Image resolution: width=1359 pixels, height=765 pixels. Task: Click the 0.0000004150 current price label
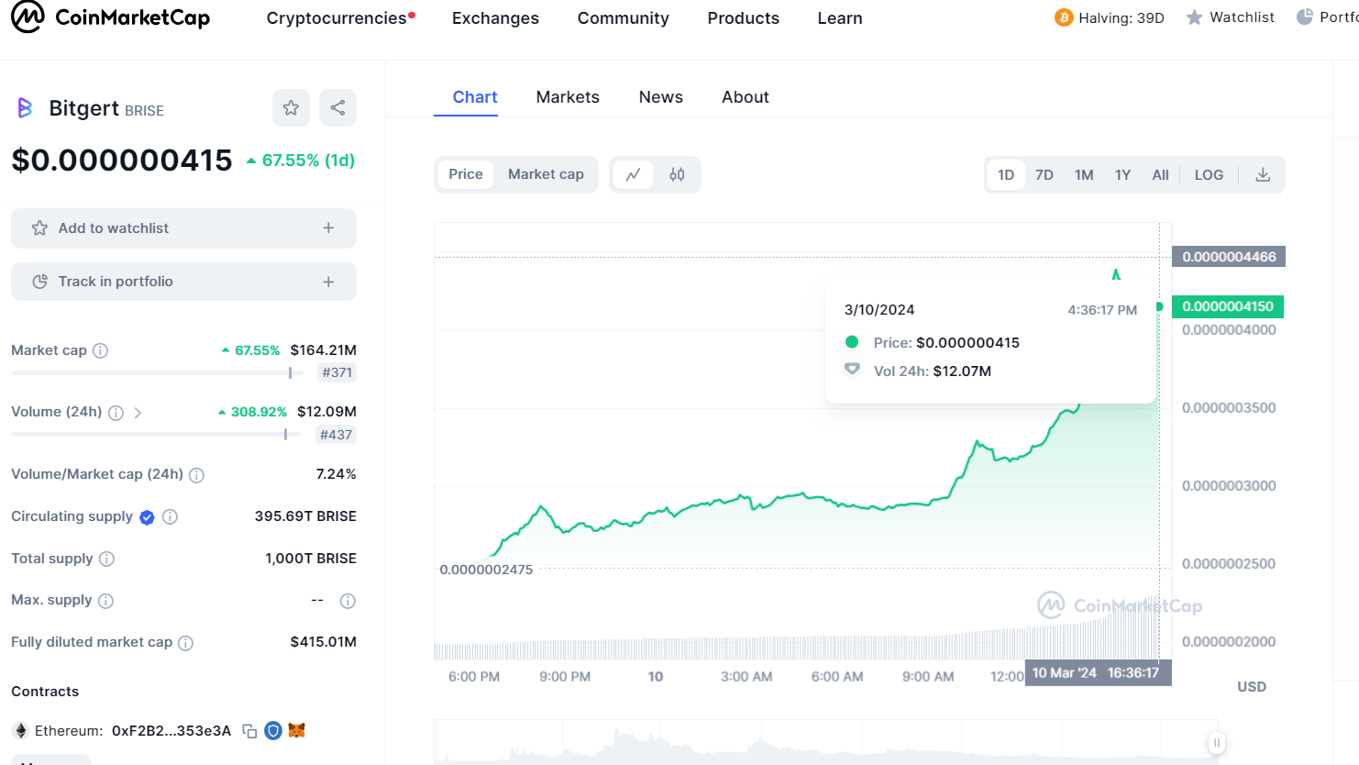[x=1228, y=306]
